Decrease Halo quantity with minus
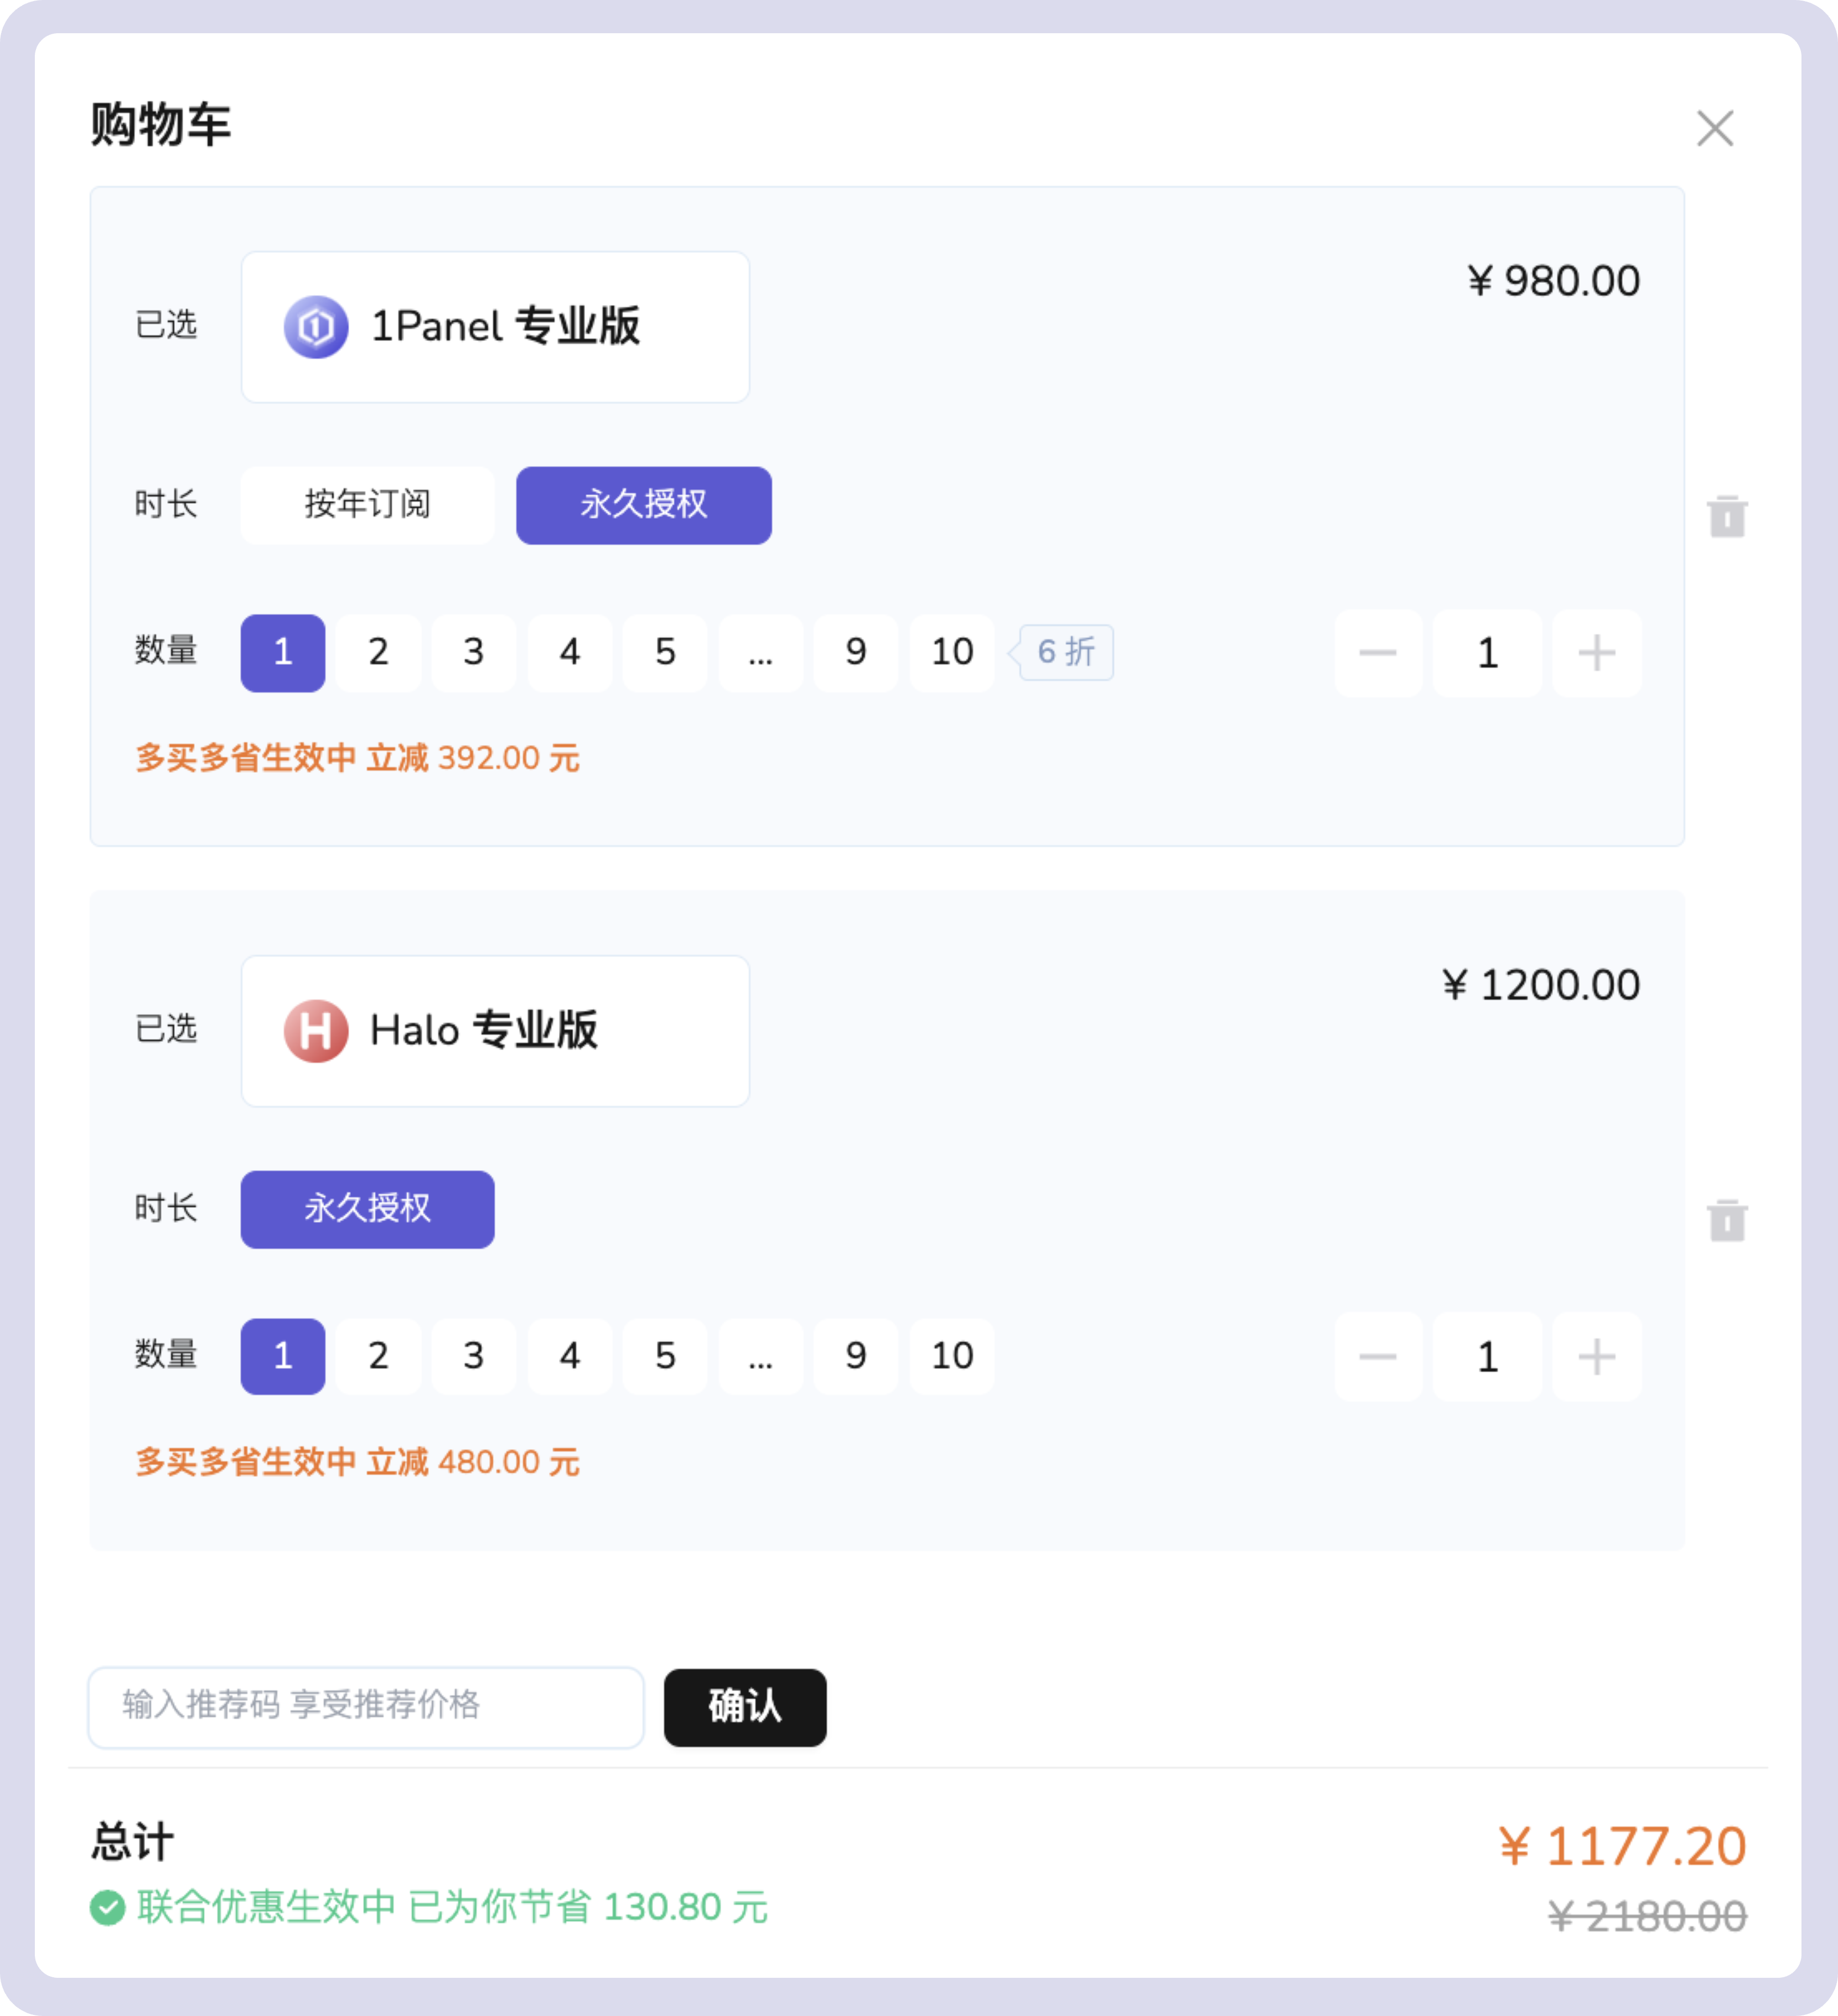This screenshot has height=2016, width=1838. click(x=1377, y=1357)
